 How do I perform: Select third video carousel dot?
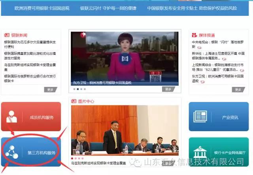(81, 89)
